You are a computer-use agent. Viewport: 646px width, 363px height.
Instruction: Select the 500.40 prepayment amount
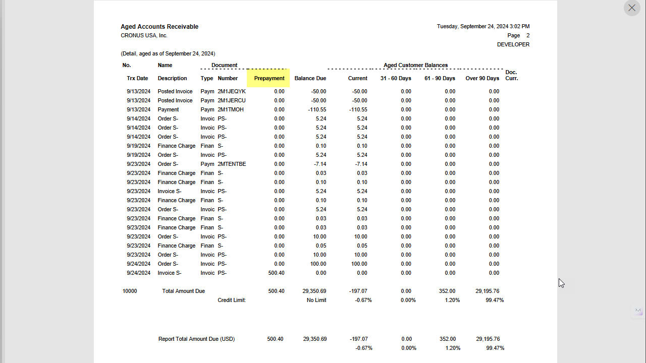[x=276, y=291]
